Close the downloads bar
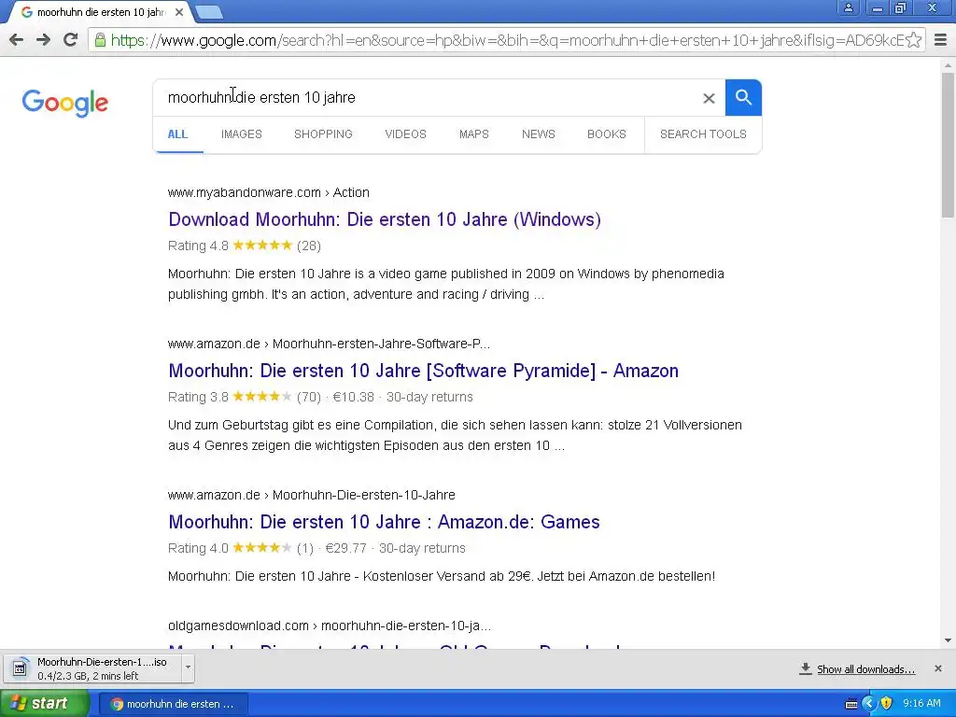The height and width of the screenshot is (717, 956). 938,668
